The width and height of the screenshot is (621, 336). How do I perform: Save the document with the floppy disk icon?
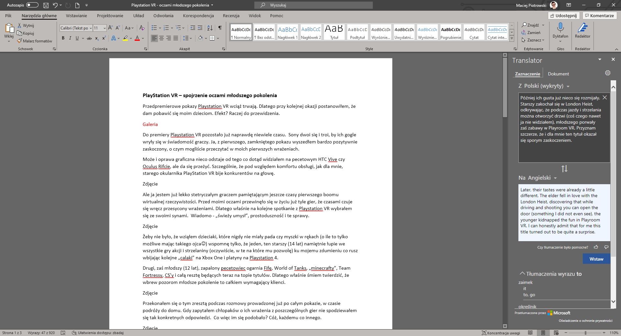[46, 5]
